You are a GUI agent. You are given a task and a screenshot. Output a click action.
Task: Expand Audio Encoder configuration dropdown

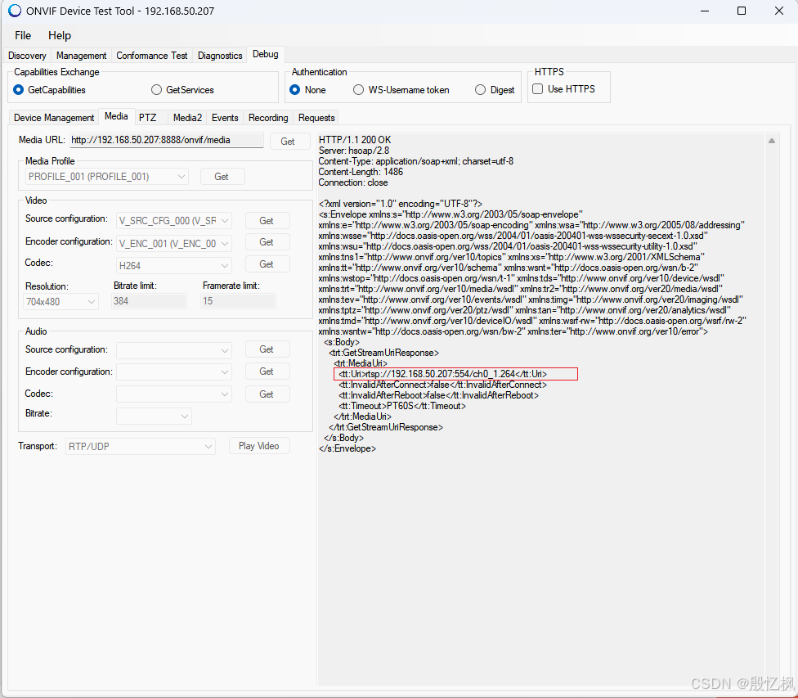coord(173,372)
